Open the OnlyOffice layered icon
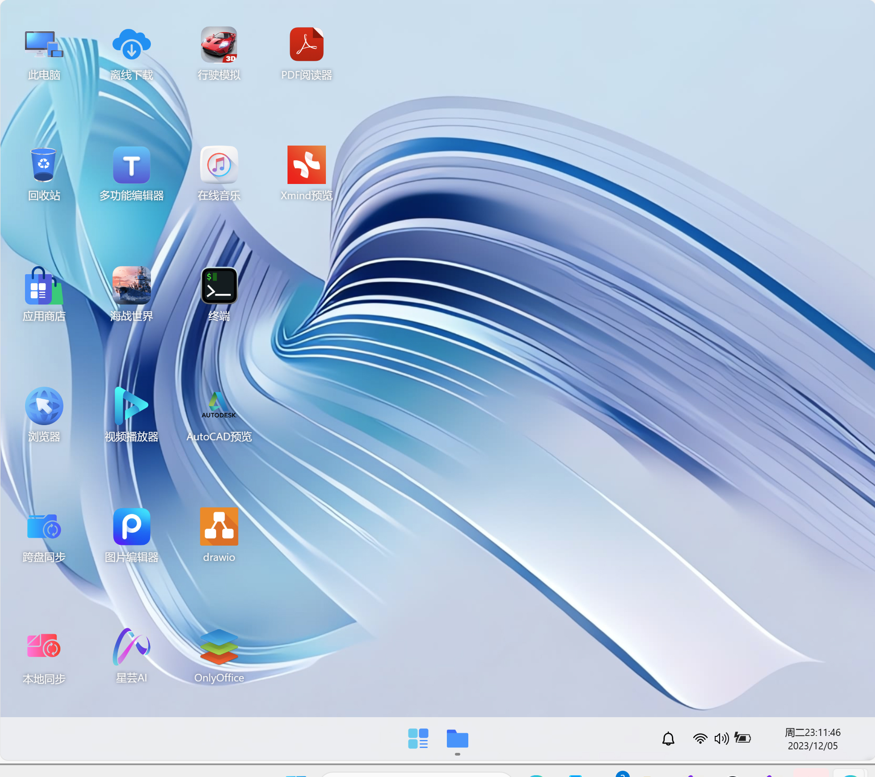The image size is (875, 777). tap(219, 646)
